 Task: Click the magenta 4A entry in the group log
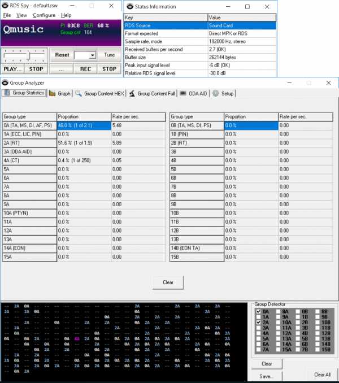click(77, 338)
